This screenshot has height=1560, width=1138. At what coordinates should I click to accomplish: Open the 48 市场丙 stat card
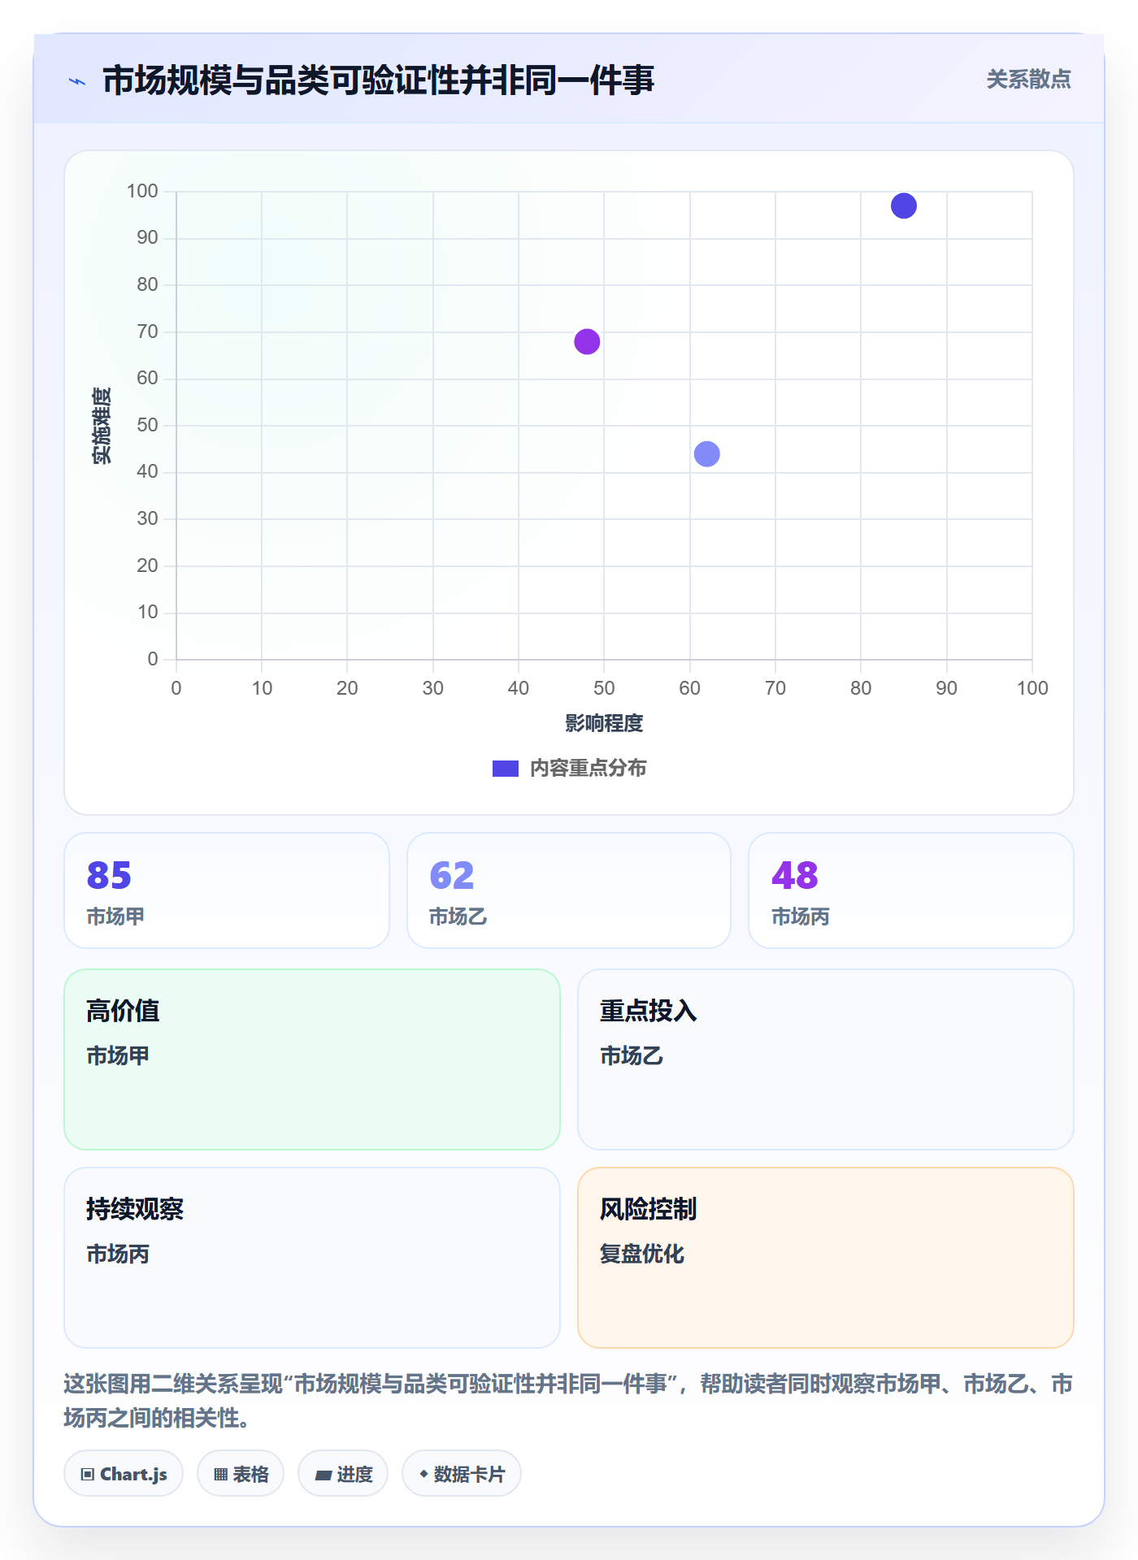pos(911,890)
